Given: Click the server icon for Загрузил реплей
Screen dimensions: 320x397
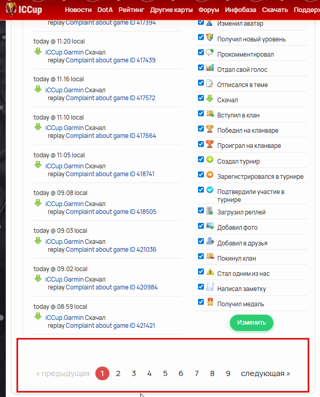Looking at the screenshot, I should pyautogui.click(x=210, y=211).
